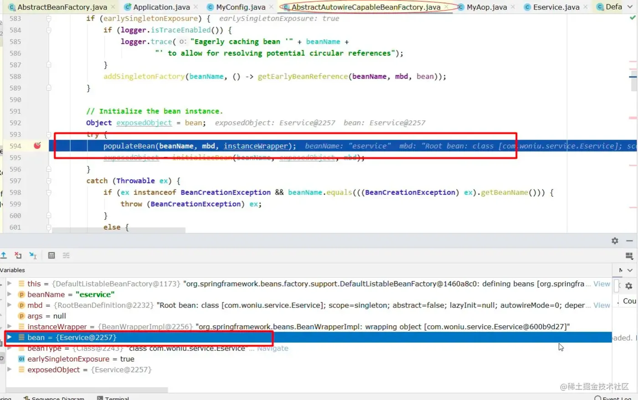The height and width of the screenshot is (400, 638).
Task: Hide the debug tool window
Action: coord(629,240)
